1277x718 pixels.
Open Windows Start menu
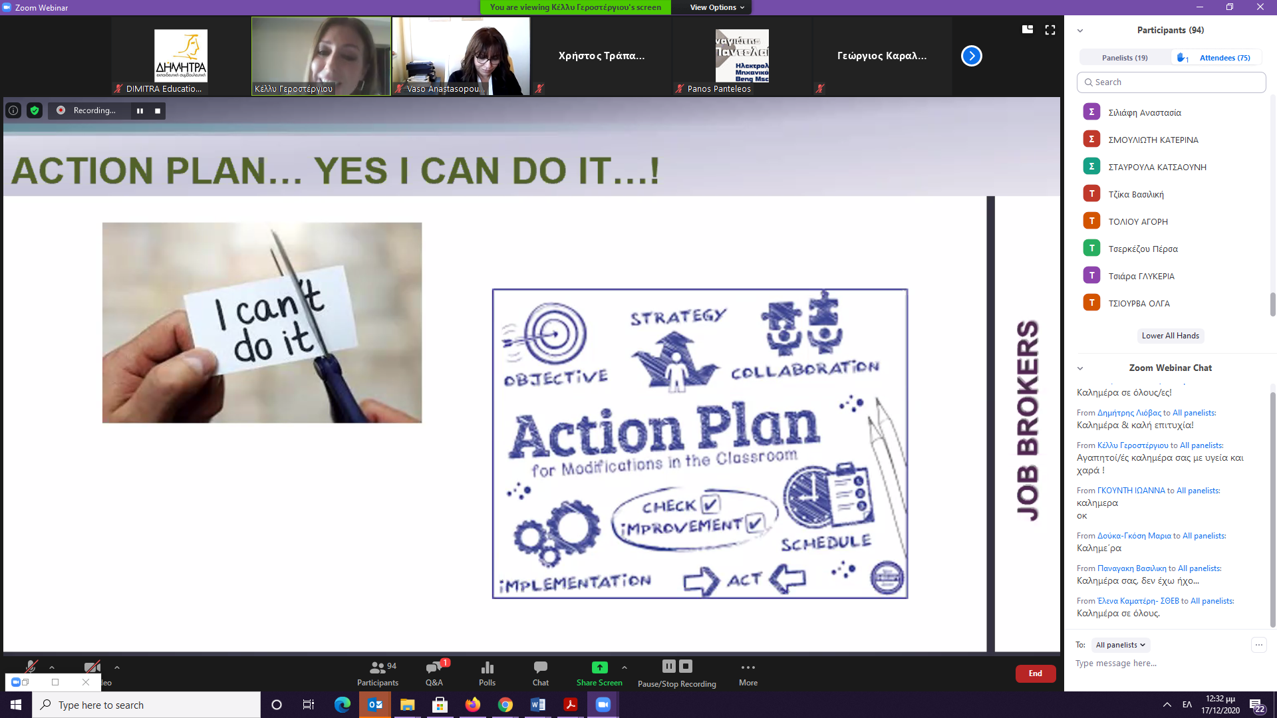coord(16,705)
